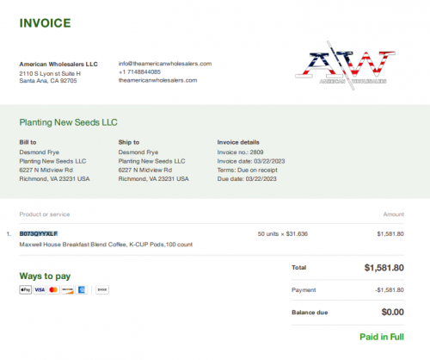Choose the Mastercard payment icon
The image size is (430, 360).
(x=53, y=289)
